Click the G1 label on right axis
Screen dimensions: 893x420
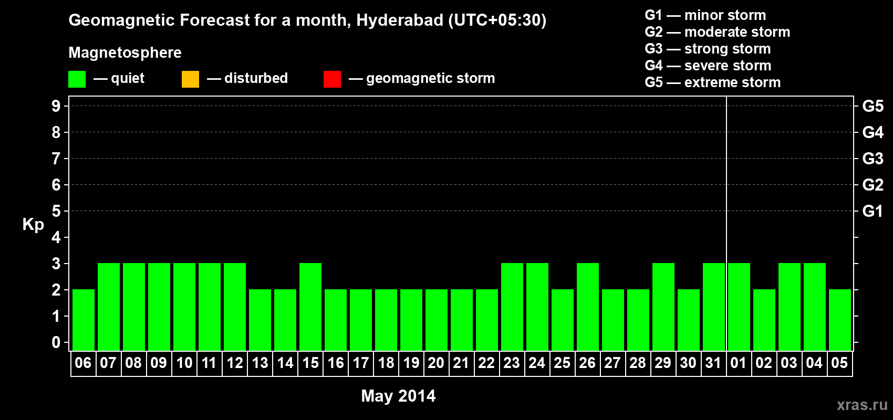873,211
